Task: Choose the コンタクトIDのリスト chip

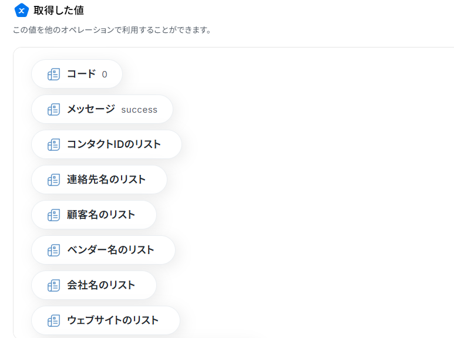Action: coord(113,144)
